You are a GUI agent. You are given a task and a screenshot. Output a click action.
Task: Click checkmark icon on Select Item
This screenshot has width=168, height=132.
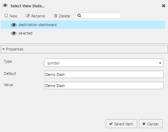[x=111, y=124]
